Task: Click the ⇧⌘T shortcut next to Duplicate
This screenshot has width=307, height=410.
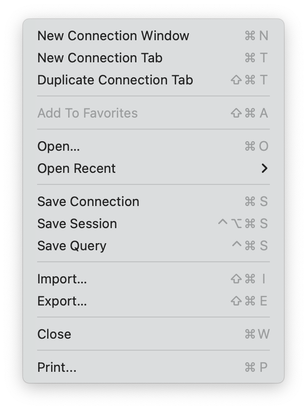Action: click(250, 80)
